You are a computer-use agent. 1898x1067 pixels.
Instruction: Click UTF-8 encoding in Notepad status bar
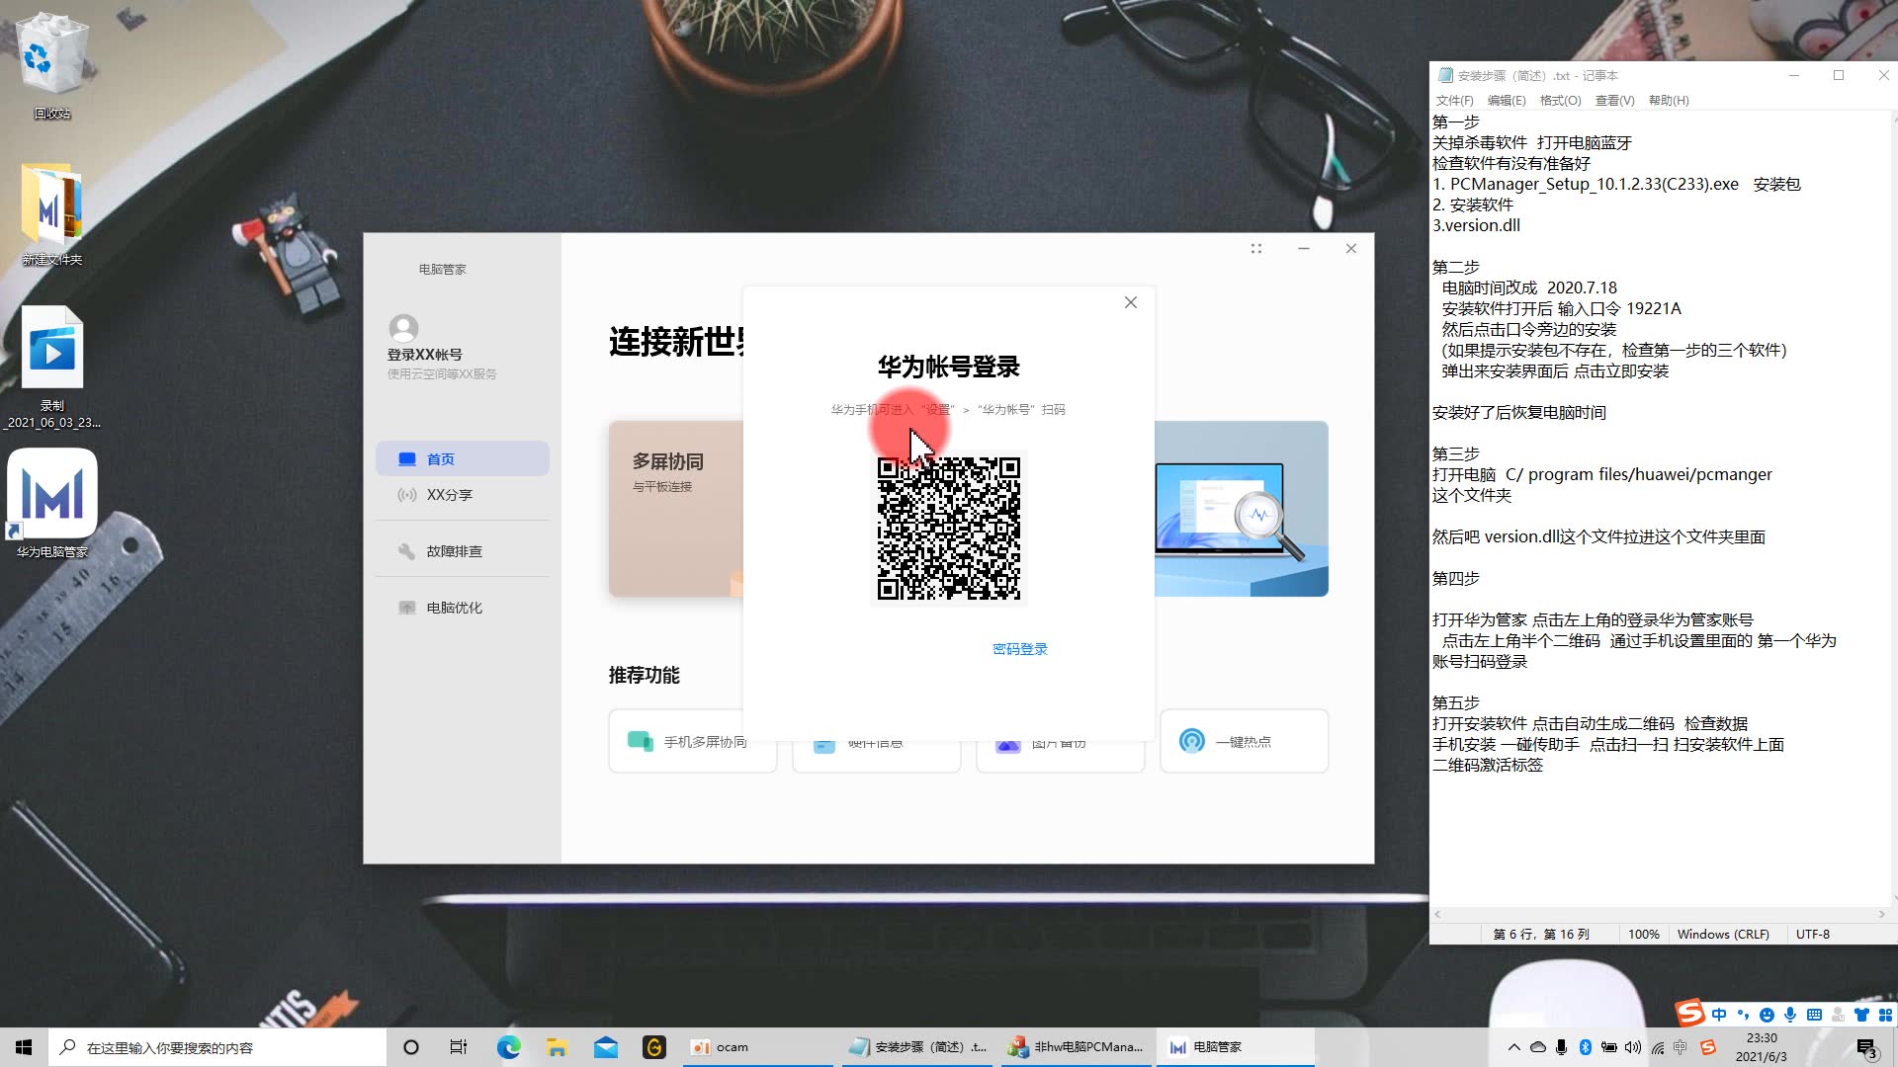[x=1813, y=934]
